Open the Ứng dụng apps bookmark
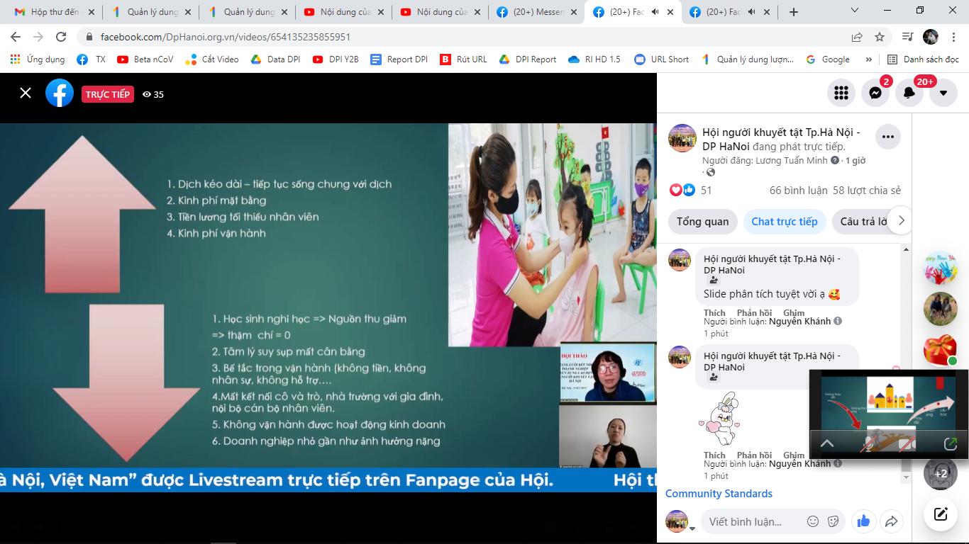This screenshot has height=544, width=969. coord(38,59)
